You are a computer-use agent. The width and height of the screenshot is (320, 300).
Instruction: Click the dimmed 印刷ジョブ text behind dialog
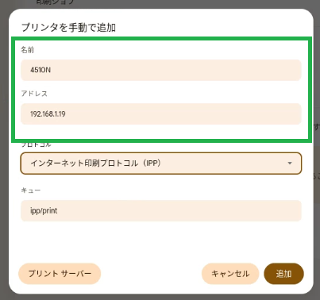click(x=56, y=2)
